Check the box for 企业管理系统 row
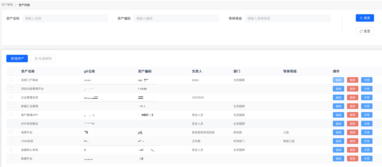The image size is (382, 167). point(11,97)
